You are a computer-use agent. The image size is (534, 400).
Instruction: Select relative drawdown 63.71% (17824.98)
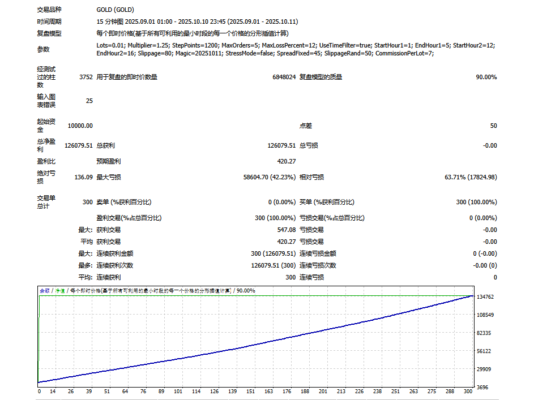471,177
